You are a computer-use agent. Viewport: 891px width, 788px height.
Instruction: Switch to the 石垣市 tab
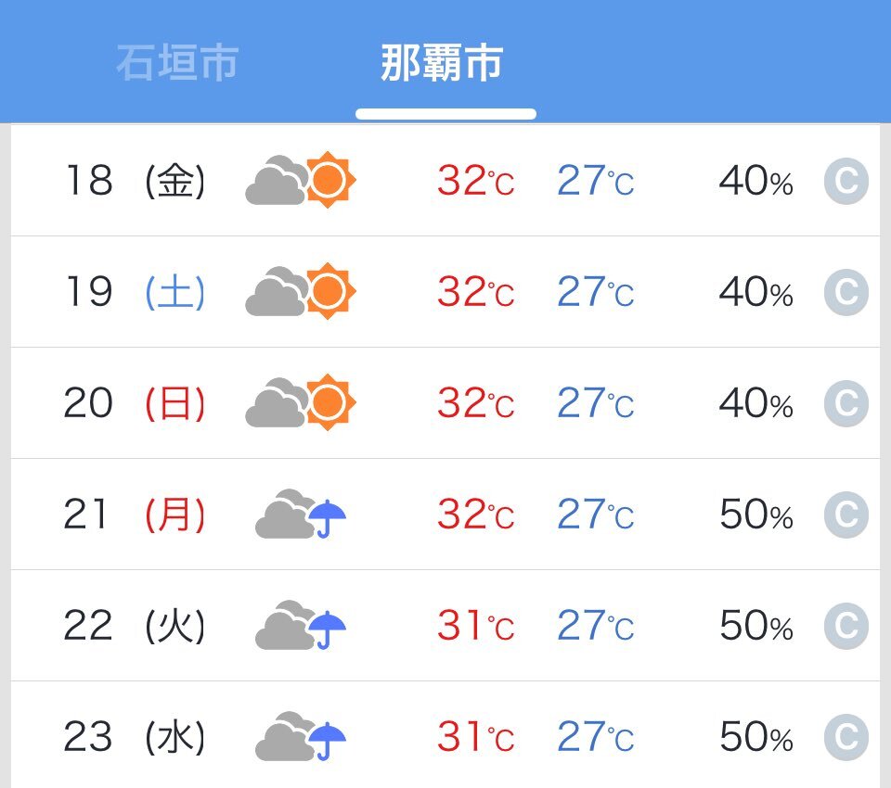pyautogui.click(x=177, y=62)
